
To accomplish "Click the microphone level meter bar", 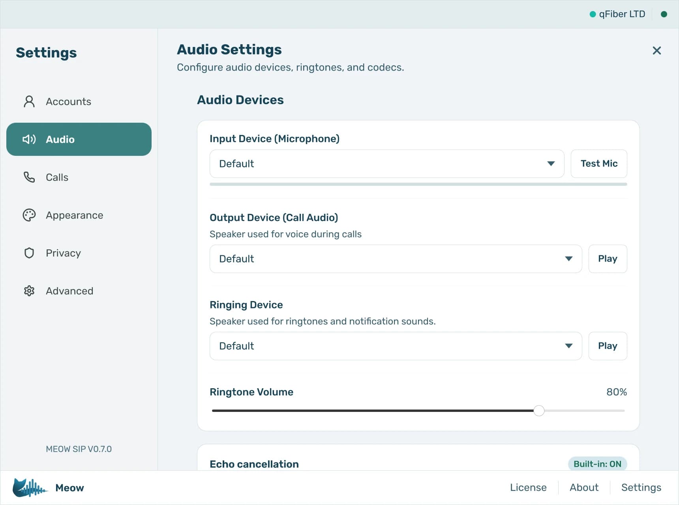I will coord(418,184).
